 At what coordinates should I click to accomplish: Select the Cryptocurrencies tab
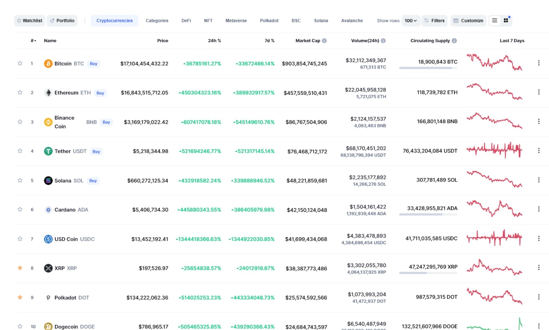(115, 21)
